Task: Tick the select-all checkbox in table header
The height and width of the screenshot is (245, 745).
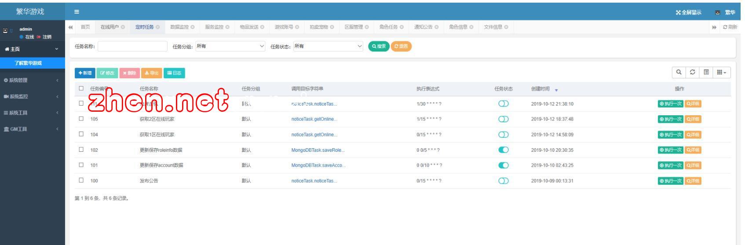Action: point(81,88)
